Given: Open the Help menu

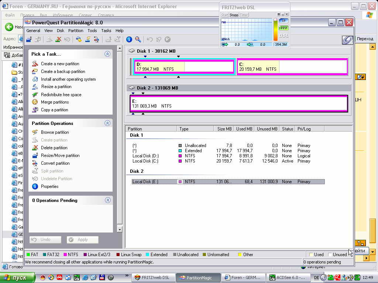Looking at the screenshot, I should pyautogui.click(x=119, y=31).
